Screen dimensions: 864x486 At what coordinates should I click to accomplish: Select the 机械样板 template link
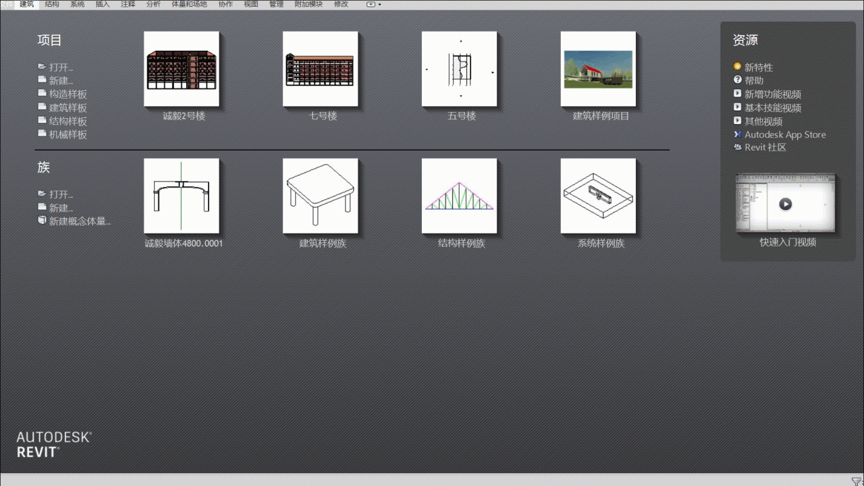68,134
